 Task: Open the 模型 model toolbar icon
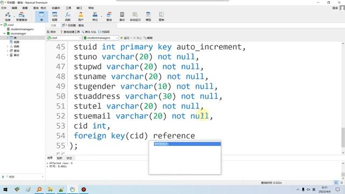point(148,17)
